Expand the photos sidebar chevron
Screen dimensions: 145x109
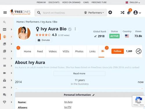[x=11, y=44]
